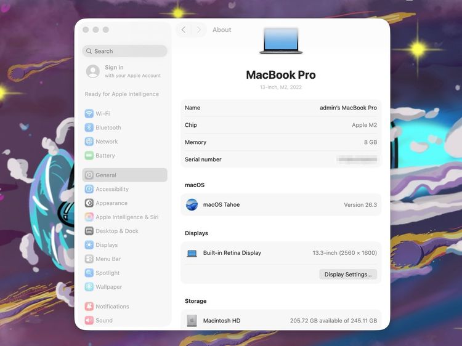Go forward with the right chevron

pos(199,30)
